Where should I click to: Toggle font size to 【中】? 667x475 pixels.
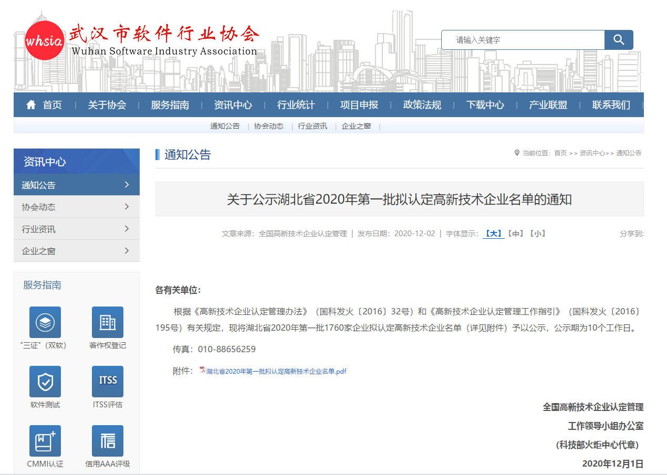[515, 233]
